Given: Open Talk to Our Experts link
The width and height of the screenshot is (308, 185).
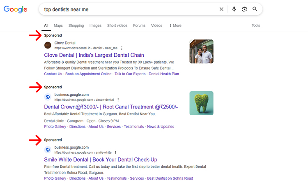Looking at the screenshot, I should tap(130, 74).
